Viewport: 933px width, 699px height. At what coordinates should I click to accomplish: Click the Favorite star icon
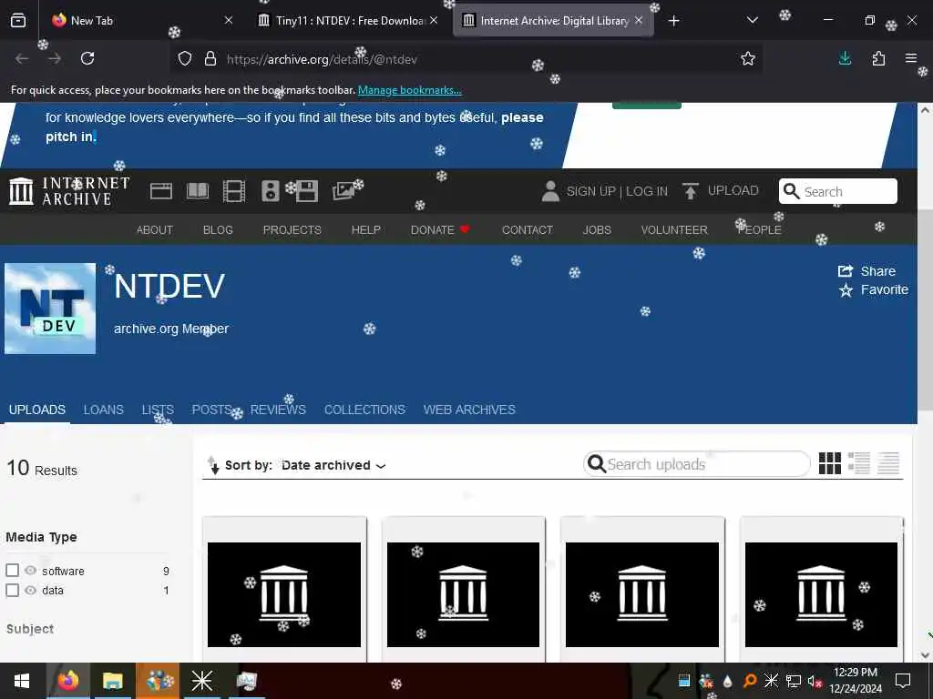846,290
